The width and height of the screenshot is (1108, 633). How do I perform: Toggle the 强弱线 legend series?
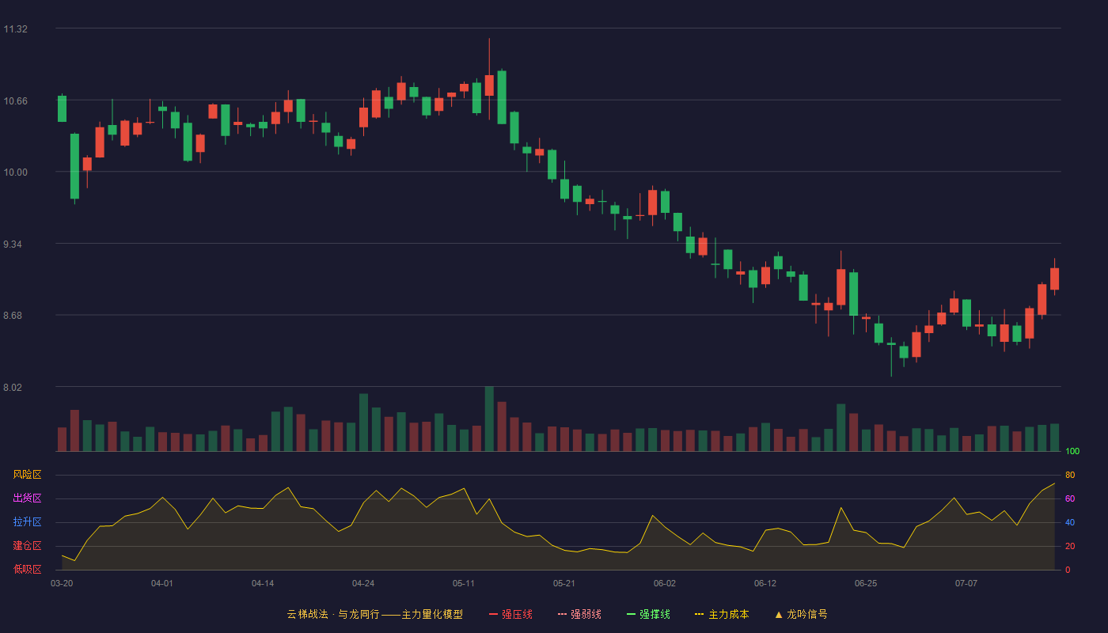(579, 614)
